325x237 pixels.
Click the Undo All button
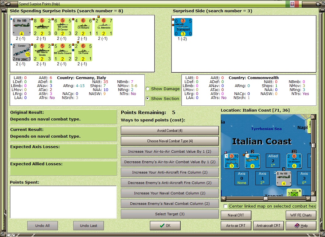click(43, 226)
